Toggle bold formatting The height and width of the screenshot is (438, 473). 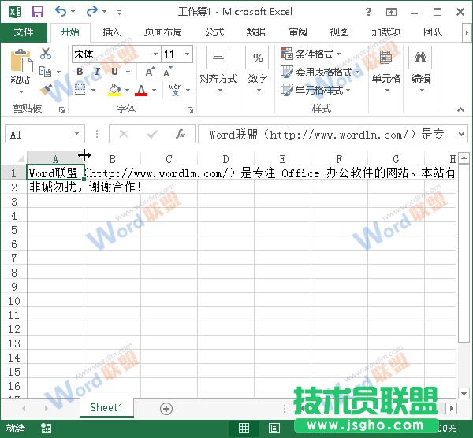click(x=80, y=72)
